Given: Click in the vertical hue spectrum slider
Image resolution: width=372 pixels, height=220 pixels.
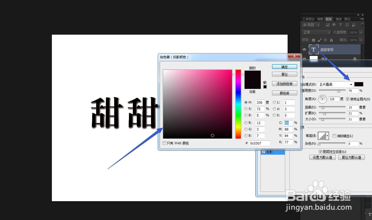Looking at the screenshot, I should (238, 104).
